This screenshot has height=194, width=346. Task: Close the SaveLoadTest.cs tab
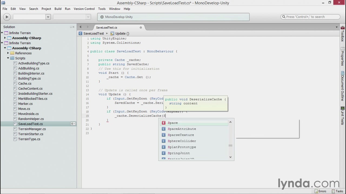(141, 27)
